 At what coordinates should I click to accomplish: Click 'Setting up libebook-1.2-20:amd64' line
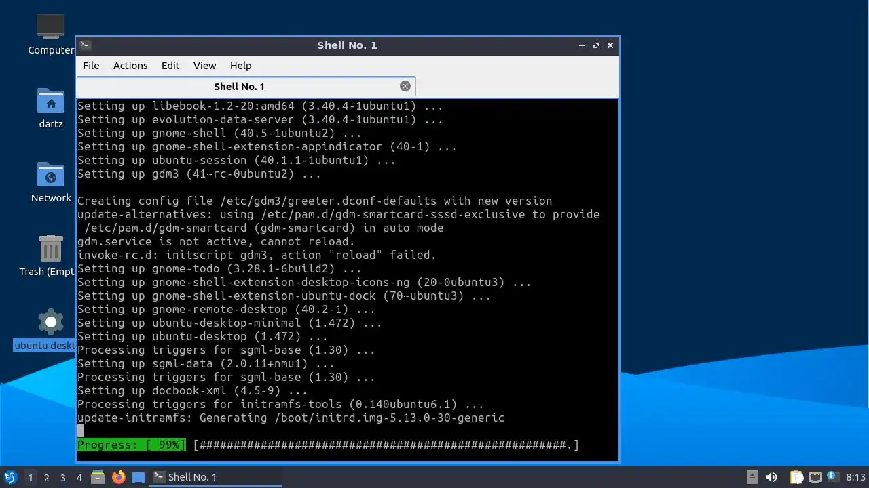tap(260, 106)
